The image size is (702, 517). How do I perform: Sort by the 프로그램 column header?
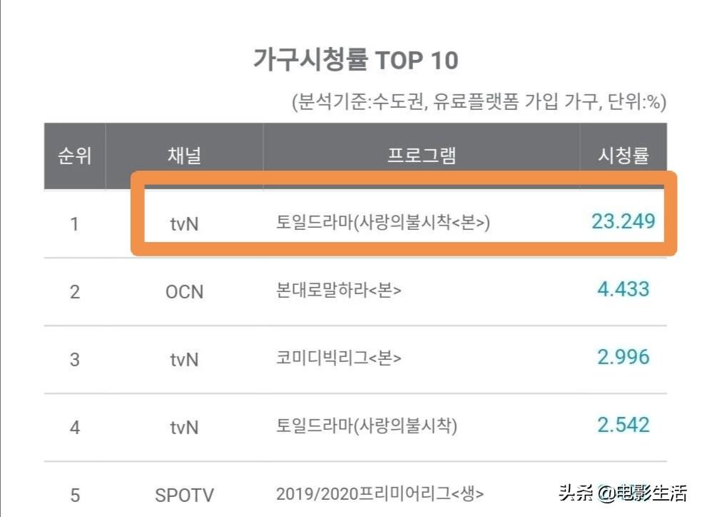click(421, 156)
